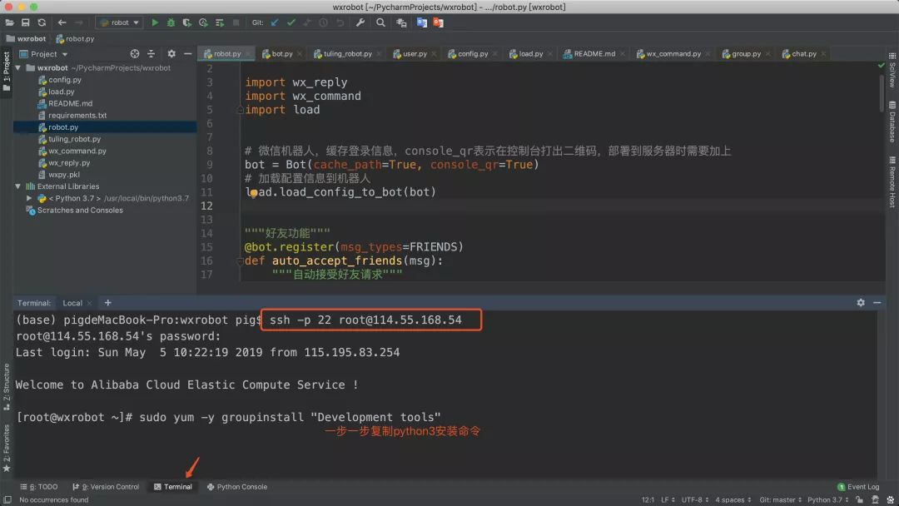Image resolution: width=899 pixels, height=506 pixels.
Task: Switch to the tuling_robot.py editor tab
Action: [x=347, y=54]
